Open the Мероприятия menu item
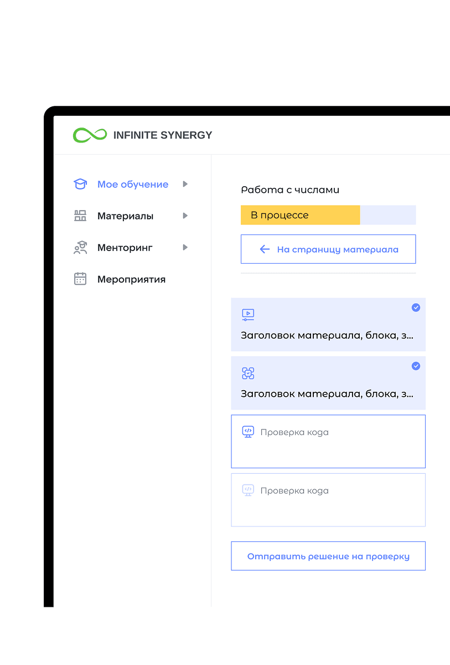This screenshot has height=665, width=450. [131, 279]
